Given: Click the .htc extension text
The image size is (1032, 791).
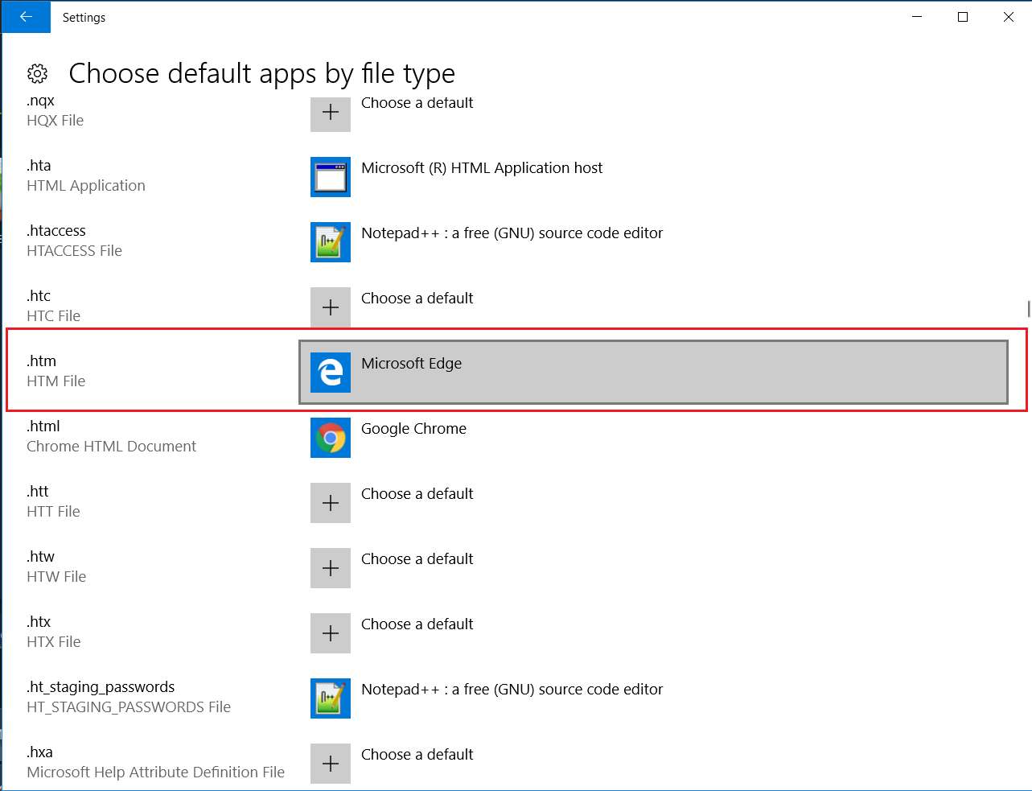Looking at the screenshot, I should tap(39, 295).
